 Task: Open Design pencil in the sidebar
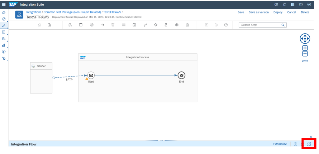[4, 26]
